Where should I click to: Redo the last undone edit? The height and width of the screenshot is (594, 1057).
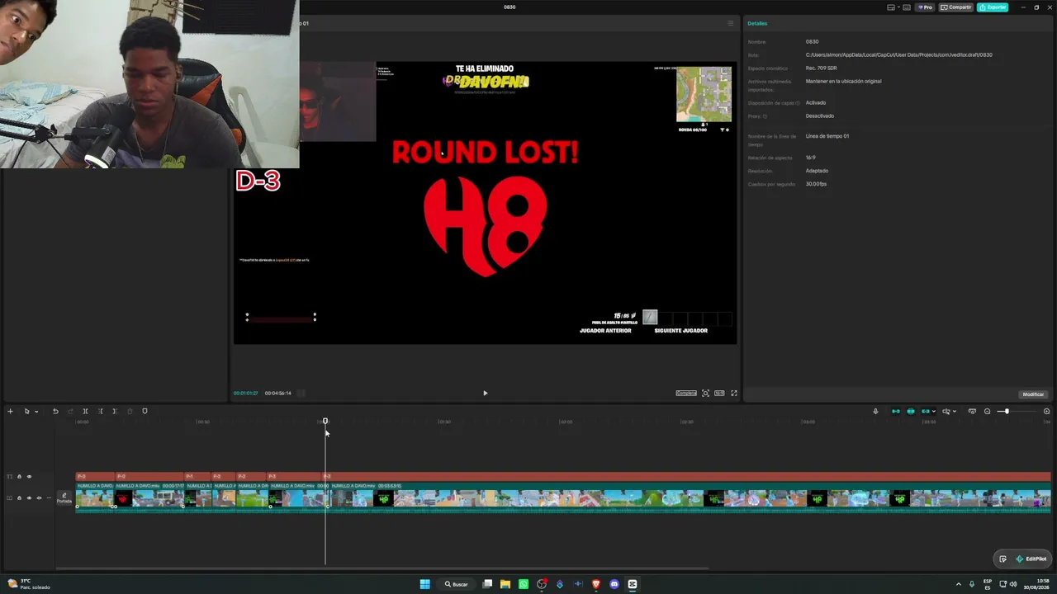coord(70,411)
